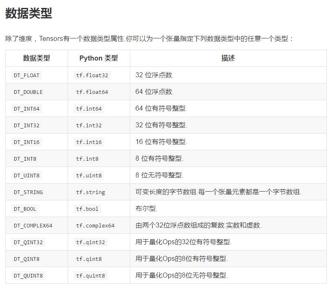Click the DT_INT64 code label
The image size is (336, 288).
click(27, 109)
